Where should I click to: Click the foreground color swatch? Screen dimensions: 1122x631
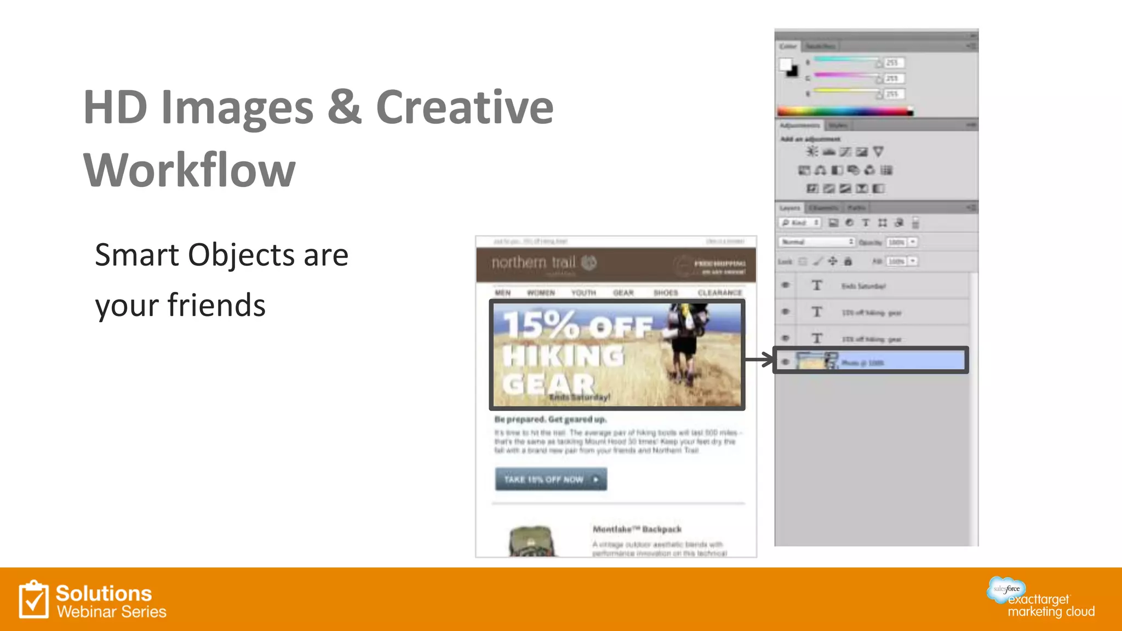(x=786, y=64)
